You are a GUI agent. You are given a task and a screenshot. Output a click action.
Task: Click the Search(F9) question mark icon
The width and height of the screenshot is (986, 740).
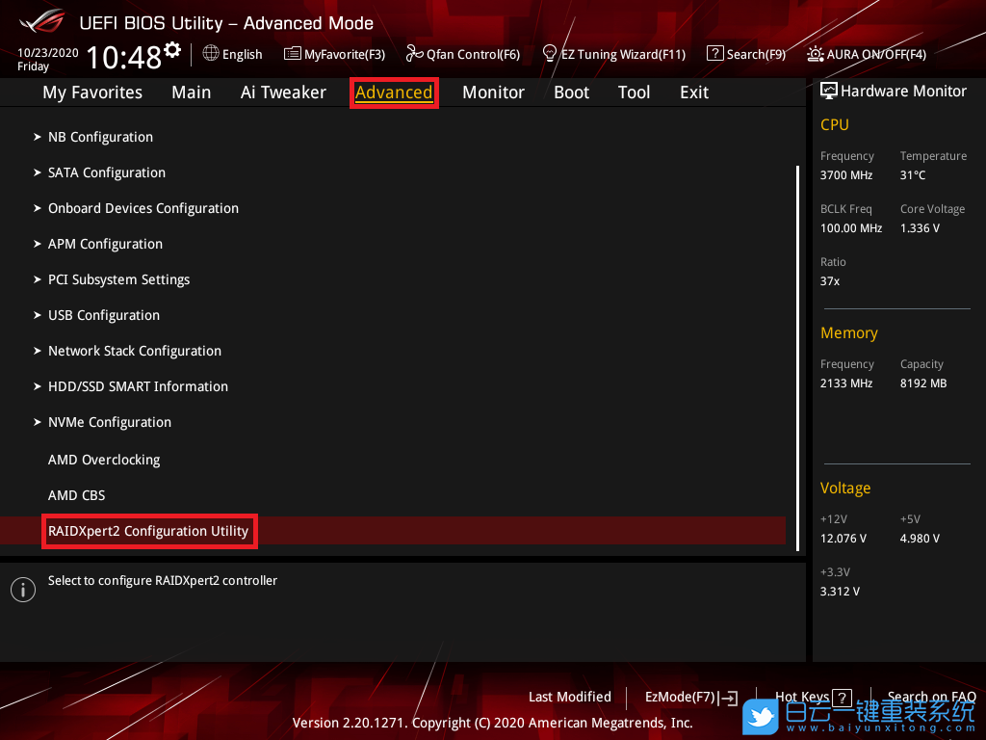tap(714, 54)
